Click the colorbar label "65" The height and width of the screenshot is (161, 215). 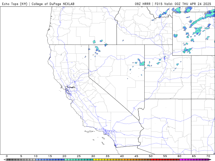click(194, 156)
